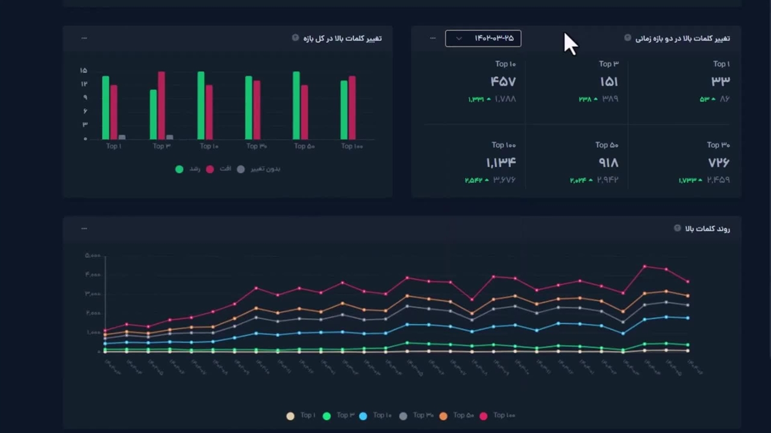Screen dimensions: 771x433
Task: Click the chevron arrow in the date selector
Action: click(x=459, y=38)
